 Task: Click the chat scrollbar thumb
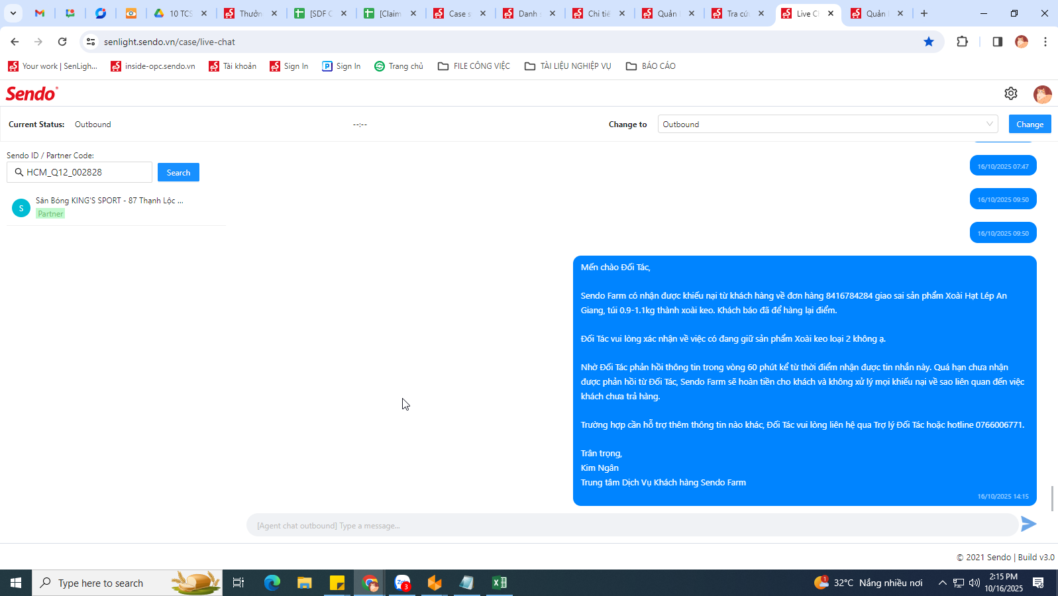(1052, 498)
